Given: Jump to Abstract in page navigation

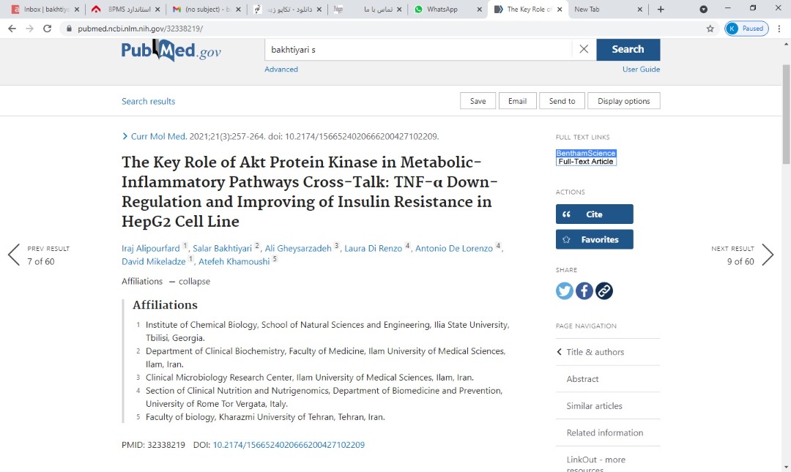Looking at the screenshot, I should 582,379.
